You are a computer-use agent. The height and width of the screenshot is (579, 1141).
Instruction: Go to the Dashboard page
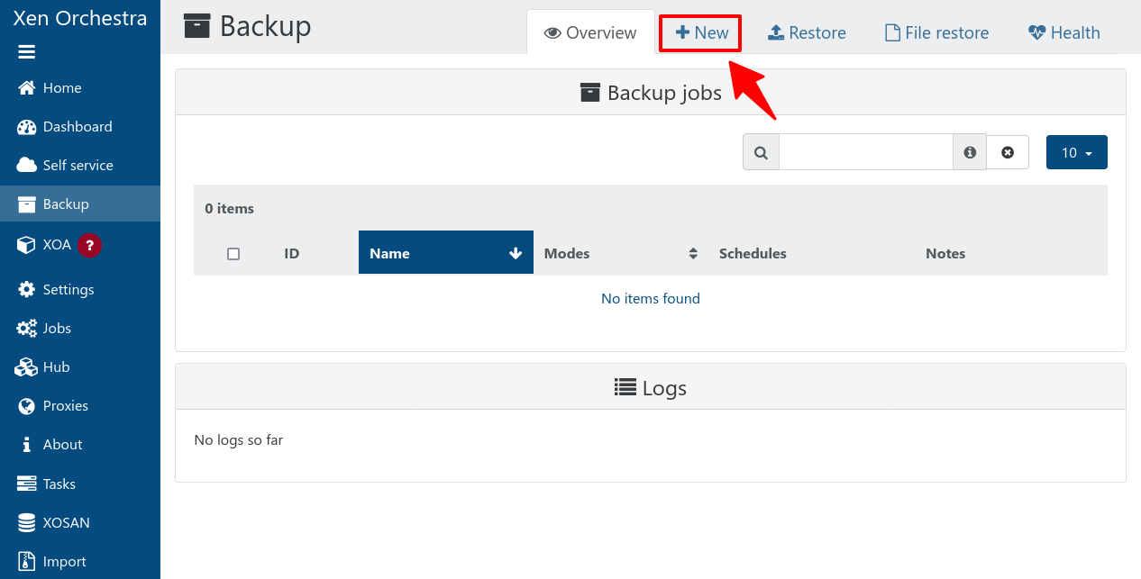coord(77,127)
